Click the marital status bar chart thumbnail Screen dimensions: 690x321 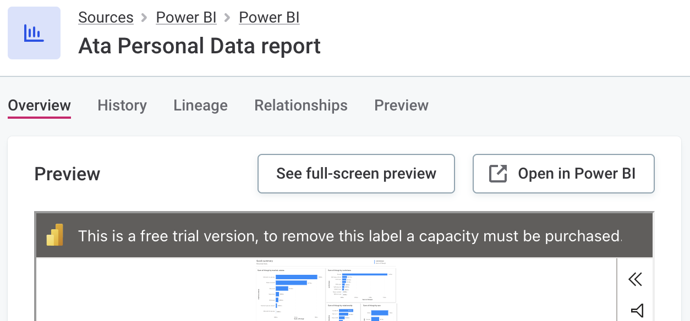tap(290, 293)
